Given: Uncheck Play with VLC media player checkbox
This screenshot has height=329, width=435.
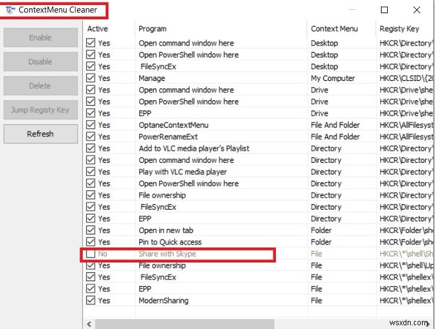Looking at the screenshot, I should coord(91,172).
